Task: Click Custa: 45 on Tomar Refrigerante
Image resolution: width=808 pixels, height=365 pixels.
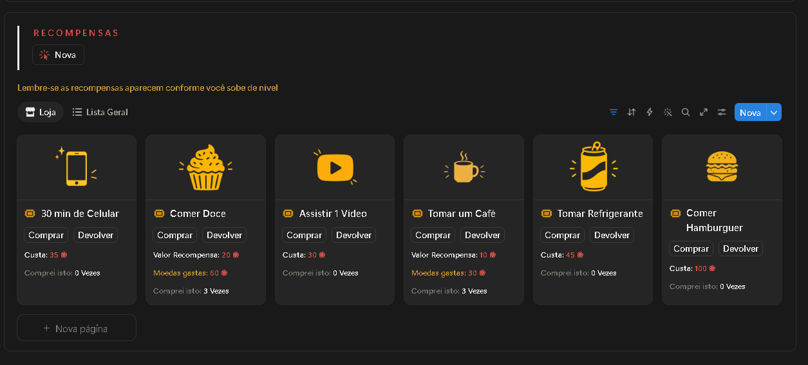Action: pyautogui.click(x=562, y=255)
